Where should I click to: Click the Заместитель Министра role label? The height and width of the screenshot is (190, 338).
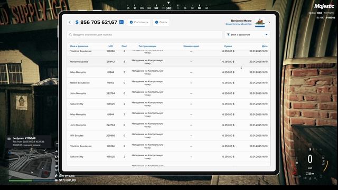[239, 24]
